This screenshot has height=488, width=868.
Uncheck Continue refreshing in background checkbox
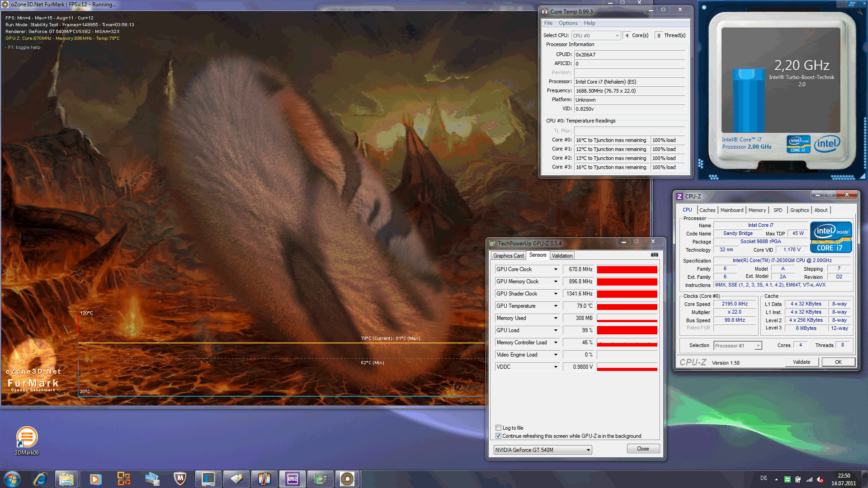click(x=498, y=436)
